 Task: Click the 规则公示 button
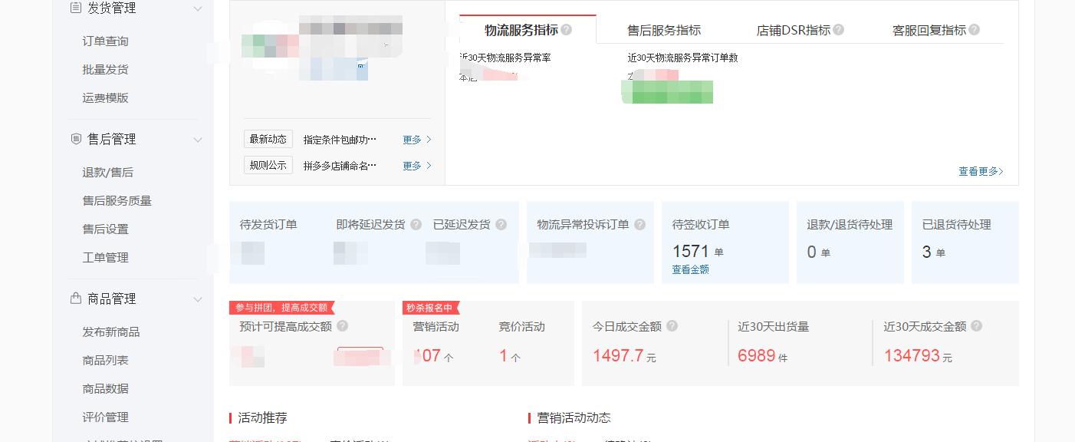click(268, 165)
